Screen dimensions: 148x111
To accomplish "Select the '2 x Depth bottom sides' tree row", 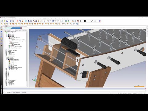I will 13,70.
